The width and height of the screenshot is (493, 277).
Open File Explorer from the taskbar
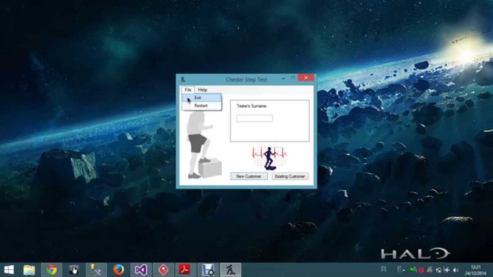(x=29, y=270)
